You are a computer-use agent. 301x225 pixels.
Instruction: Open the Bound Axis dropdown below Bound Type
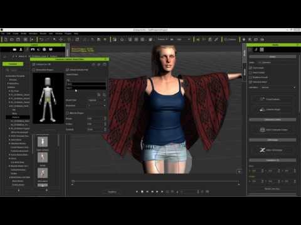point(97,106)
